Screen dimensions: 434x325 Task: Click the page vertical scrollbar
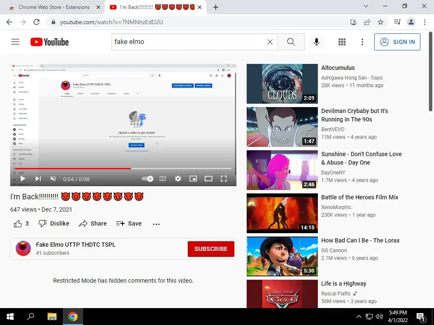431,72
